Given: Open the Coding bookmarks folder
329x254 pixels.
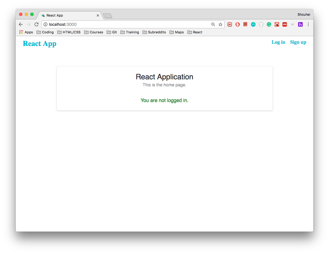Looking at the screenshot, I should pyautogui.click(x=45, y=32).
